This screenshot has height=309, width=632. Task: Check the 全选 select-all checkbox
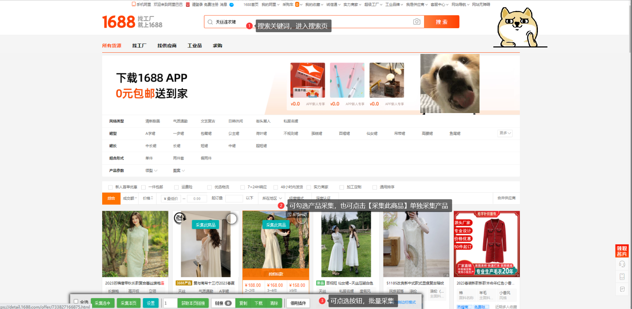76,301
